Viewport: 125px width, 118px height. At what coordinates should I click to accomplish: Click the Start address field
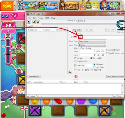coord(92,51)
